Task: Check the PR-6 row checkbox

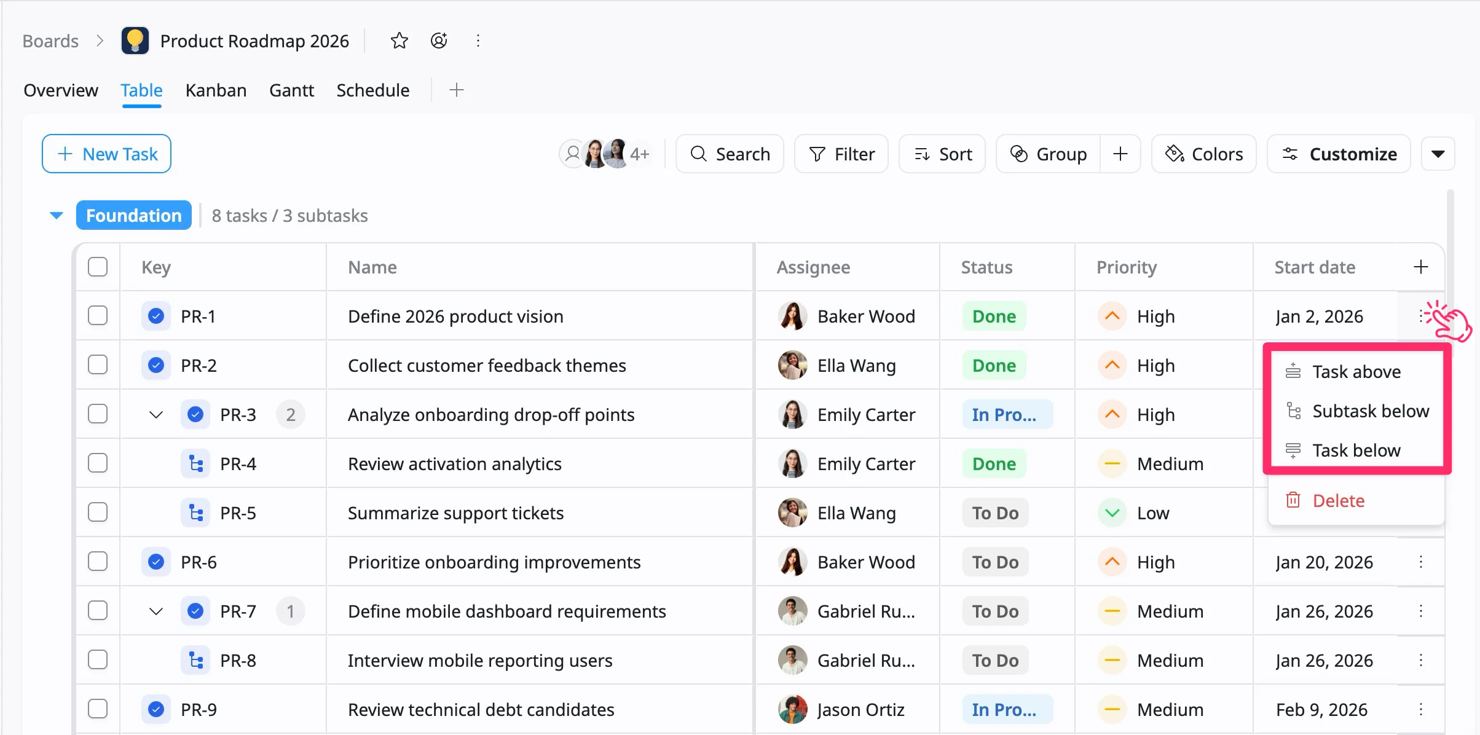Action: click(x=98, y=562)
